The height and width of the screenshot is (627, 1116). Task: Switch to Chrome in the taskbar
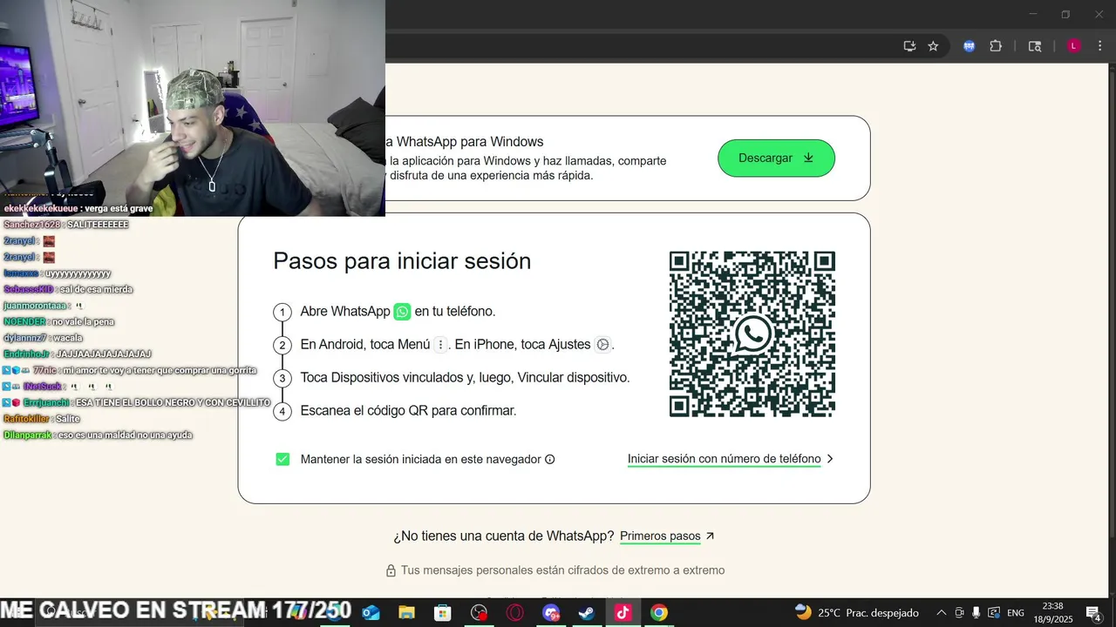click(x=659, y=613)
